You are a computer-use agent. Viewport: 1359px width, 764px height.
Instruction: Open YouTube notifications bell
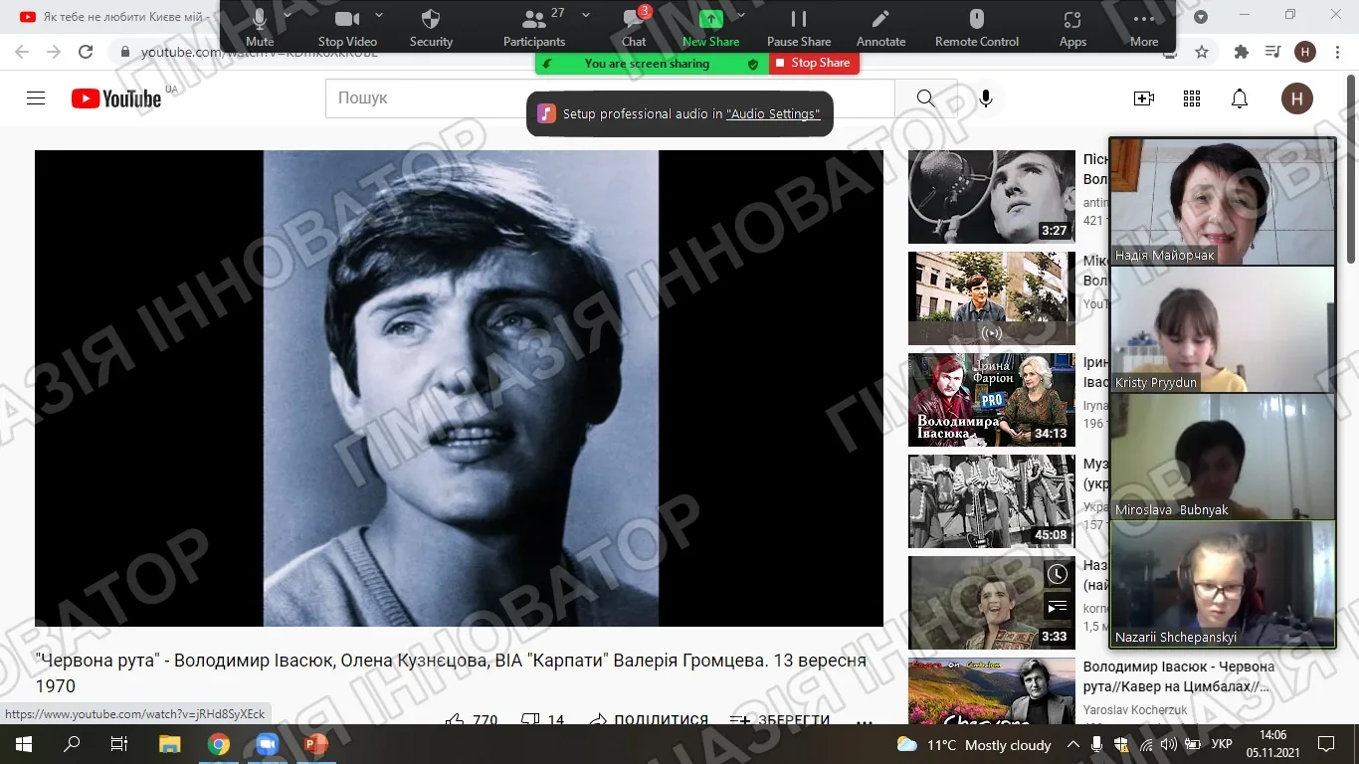pyautogui.click(x=1240, y=98)
